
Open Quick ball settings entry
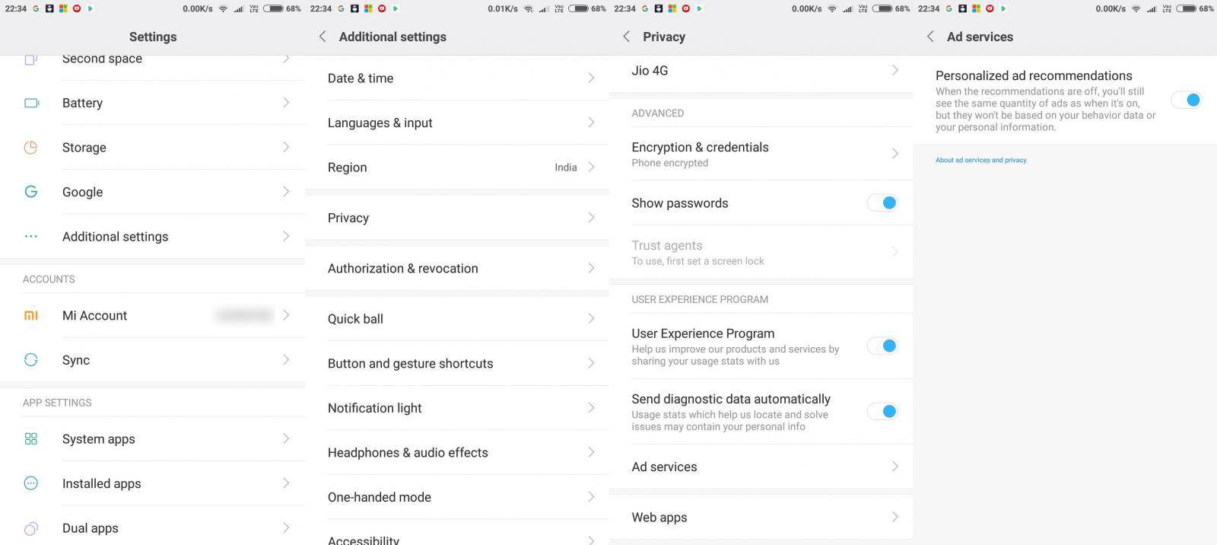pos(457,319)
